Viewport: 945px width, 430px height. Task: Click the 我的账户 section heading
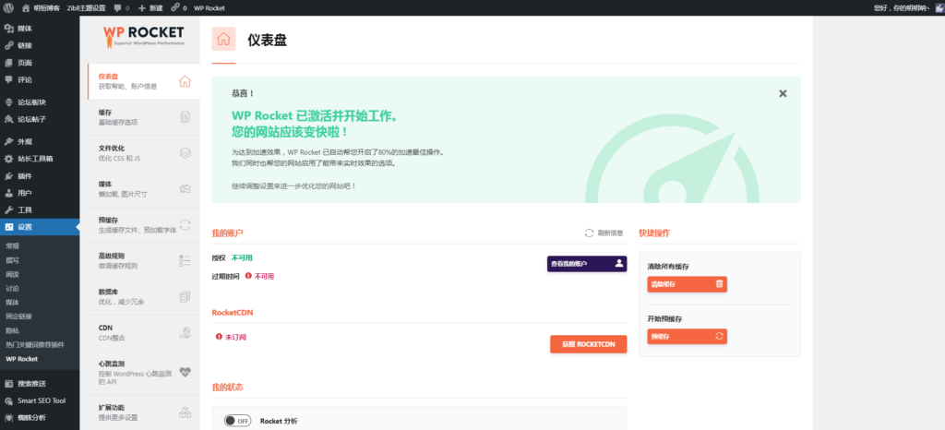227,233
